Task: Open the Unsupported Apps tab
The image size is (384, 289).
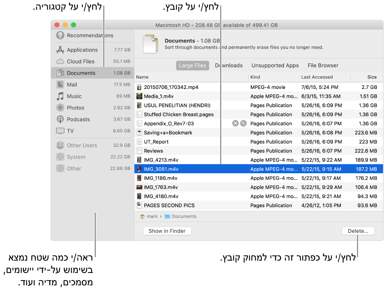Action: coord(275,65)
